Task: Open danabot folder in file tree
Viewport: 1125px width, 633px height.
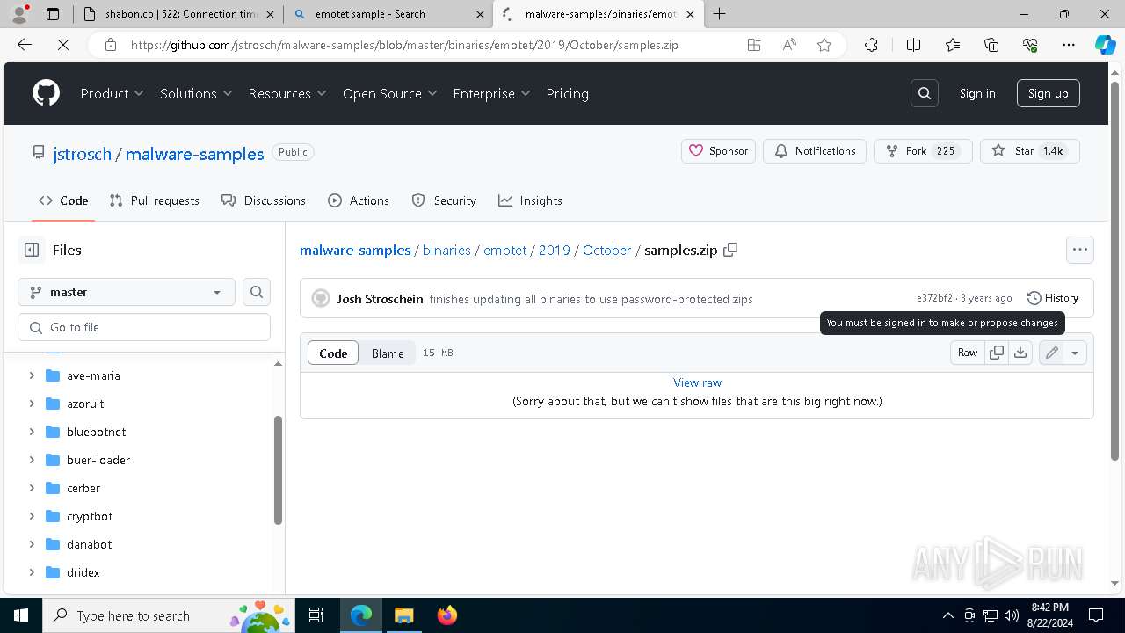Action: [89, 544]
